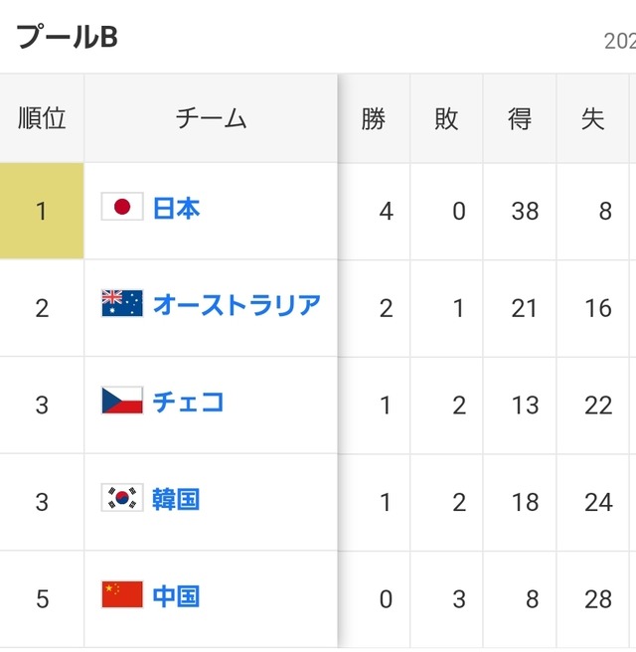Click the 順位 column header

click(42, 118)
